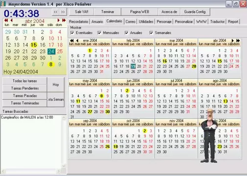The width and height of the screenshot is (247, 176).
Task: Select highlighted day 15 in small calendar
Action: [x=34, y=45]
